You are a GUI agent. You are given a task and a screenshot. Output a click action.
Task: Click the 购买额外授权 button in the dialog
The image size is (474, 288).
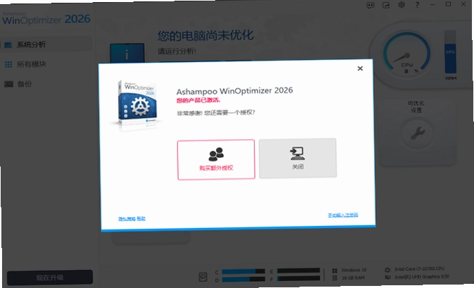click(216, 159)
